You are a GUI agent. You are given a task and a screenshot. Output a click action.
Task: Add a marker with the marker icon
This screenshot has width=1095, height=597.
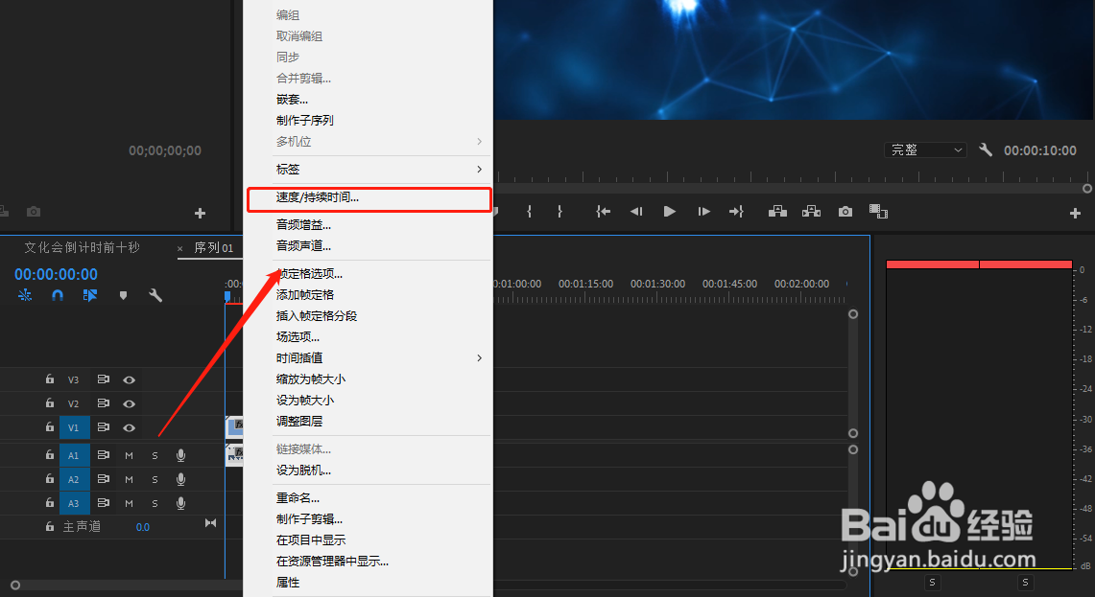(x=123, y=295)
